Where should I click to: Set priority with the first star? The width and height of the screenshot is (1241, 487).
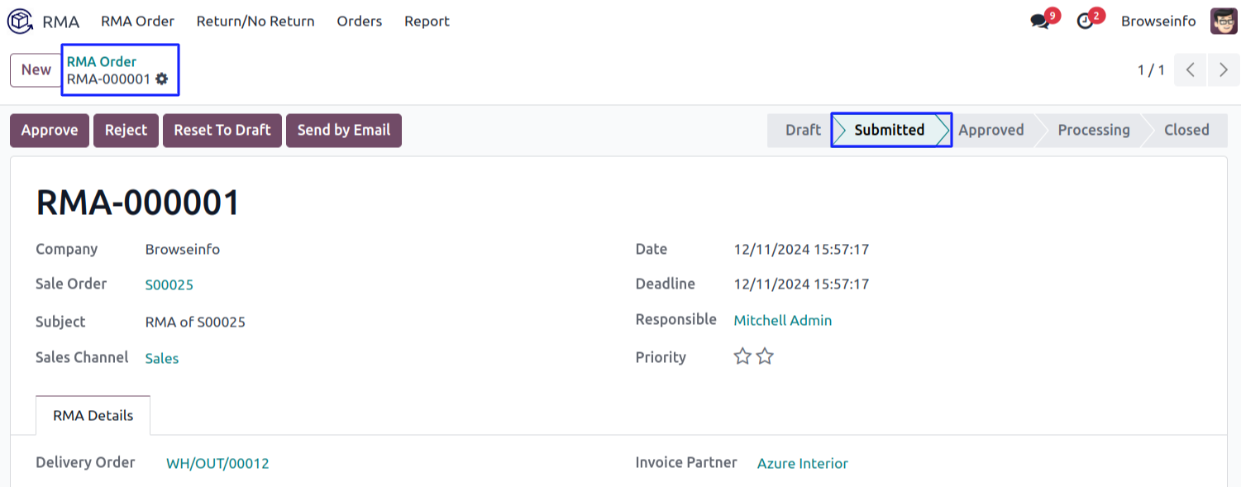pos(743,357)
